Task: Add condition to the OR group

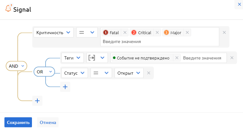Action: pyautogui.click(x=65, y=87)
